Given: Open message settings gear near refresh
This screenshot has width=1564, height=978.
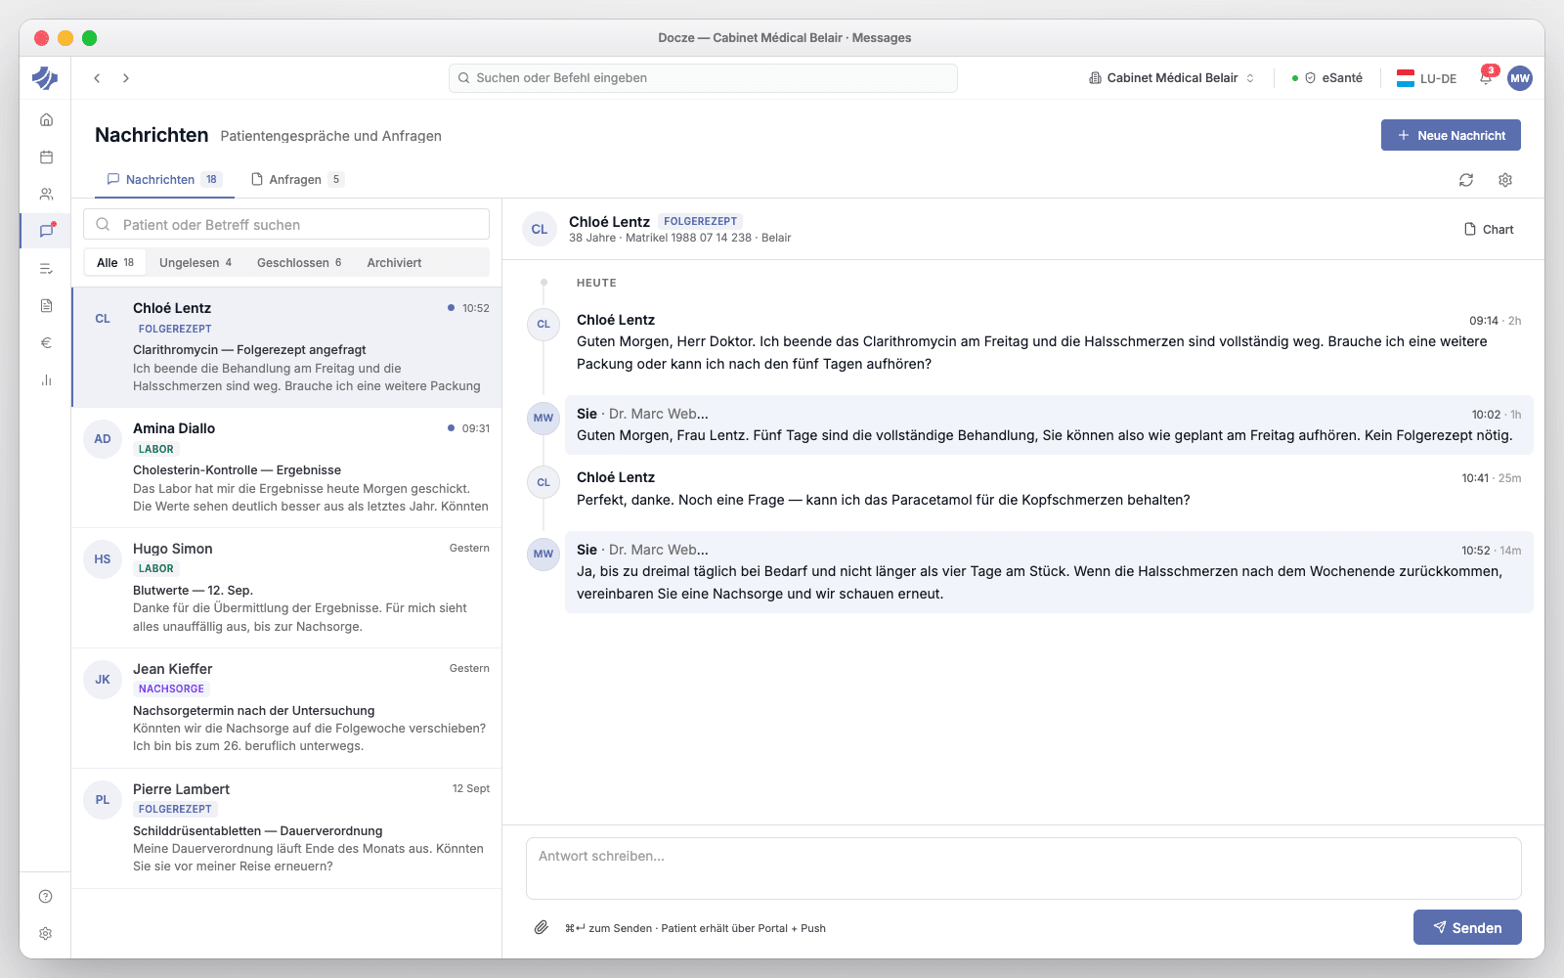Looking at the screenshot, I should coord(1505,180).
